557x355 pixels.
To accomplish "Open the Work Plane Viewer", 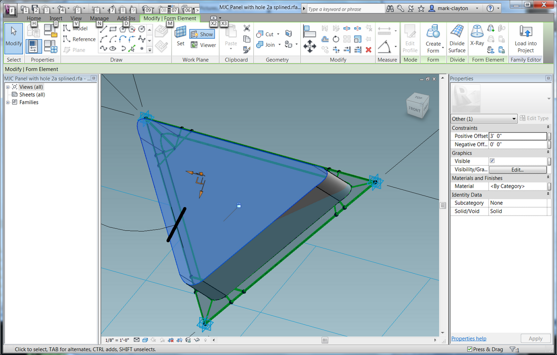I will (x=204, y=45).
